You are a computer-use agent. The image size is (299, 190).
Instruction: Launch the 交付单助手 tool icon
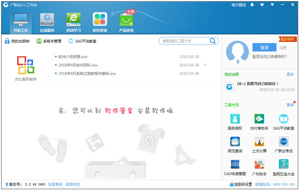click(x=259, y=119)
